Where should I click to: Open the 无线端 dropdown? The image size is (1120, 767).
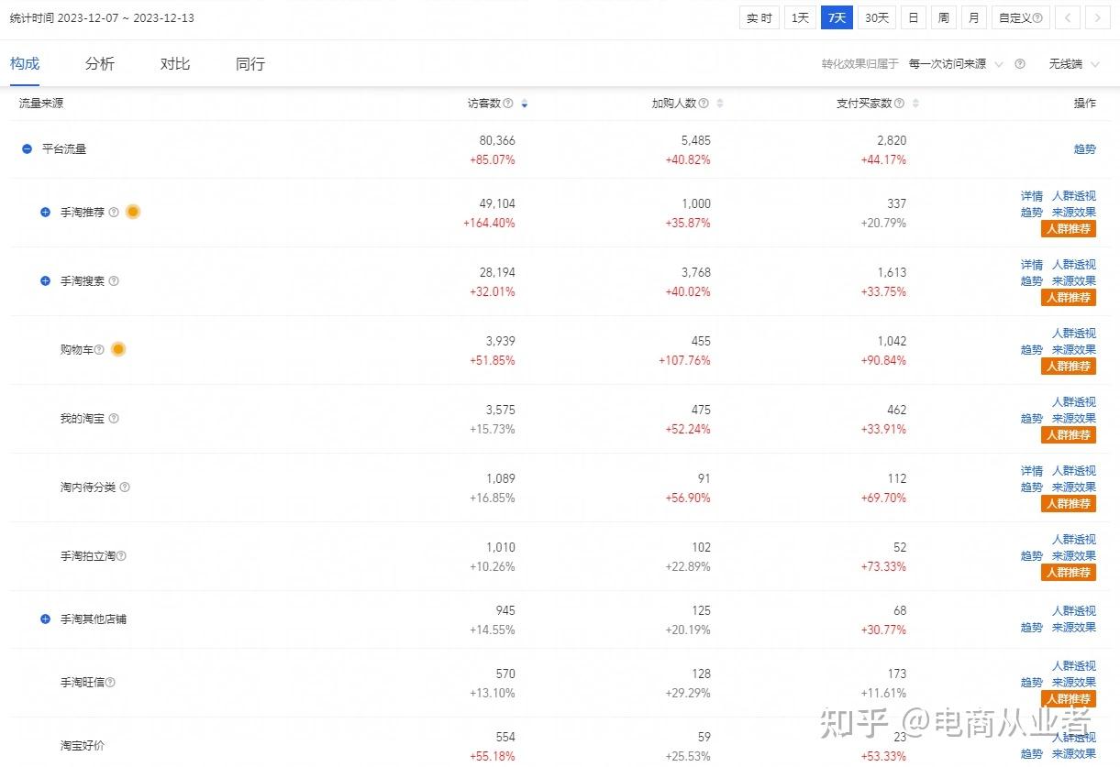point(1073,64)
